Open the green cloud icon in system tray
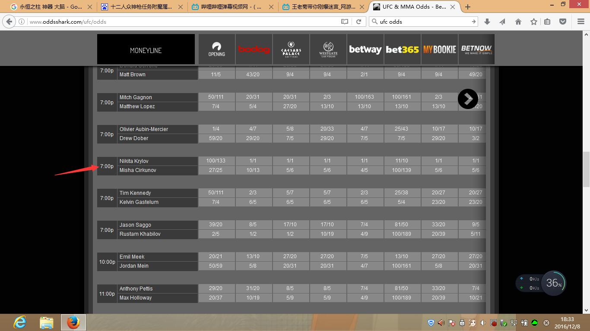The width and height of the screenshot is (590, 331). coord(535,323)
